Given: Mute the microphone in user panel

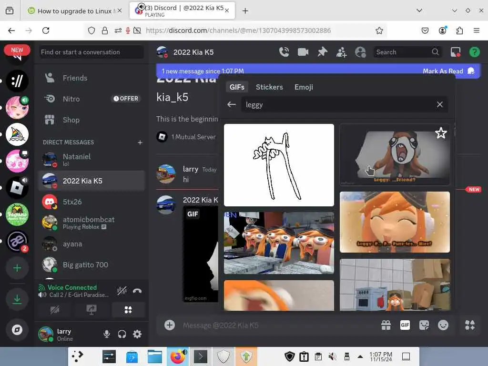Looking at the screenshot, I should click(x=106, y=334).
